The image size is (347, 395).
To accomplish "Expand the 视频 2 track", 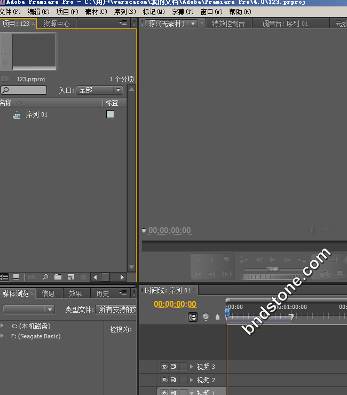I will click(x=192, y=380).
